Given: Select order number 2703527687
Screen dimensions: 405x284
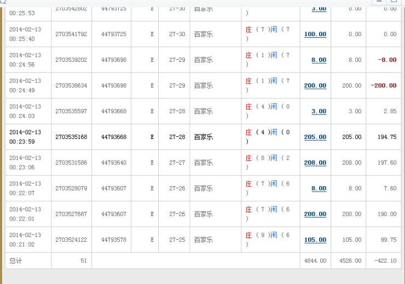Looking at the screenshot, I should point(71,214).
